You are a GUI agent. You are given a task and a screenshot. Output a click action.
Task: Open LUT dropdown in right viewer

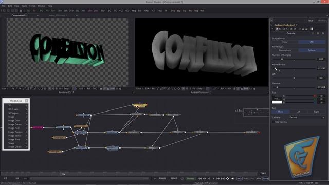click(215, 89)
